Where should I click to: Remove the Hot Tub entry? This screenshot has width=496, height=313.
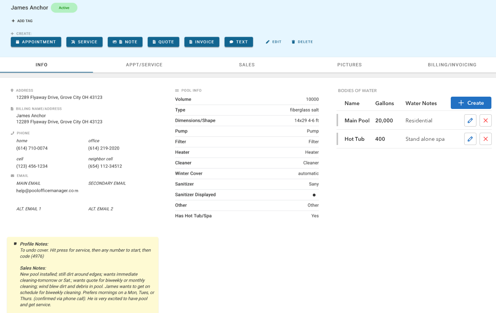[x=485, y=139]
